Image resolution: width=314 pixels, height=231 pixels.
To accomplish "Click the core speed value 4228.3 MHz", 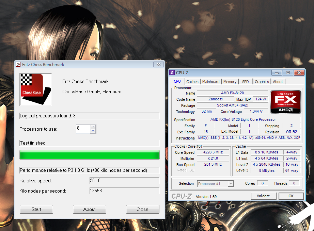I will coord(213,152).
